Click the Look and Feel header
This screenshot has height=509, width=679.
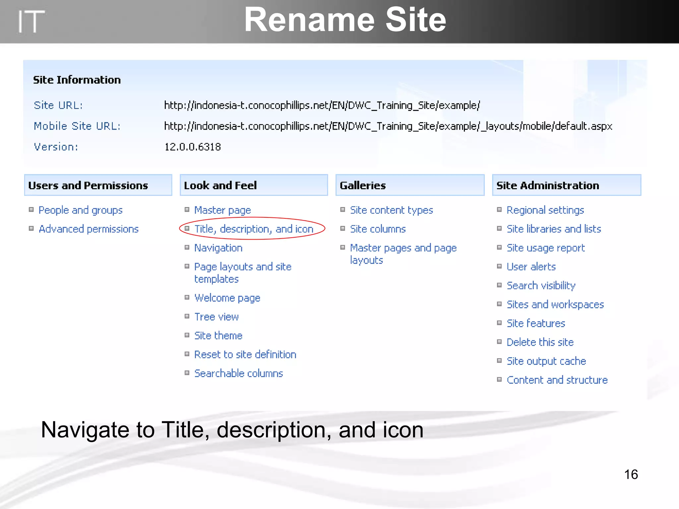pos(254,185)
